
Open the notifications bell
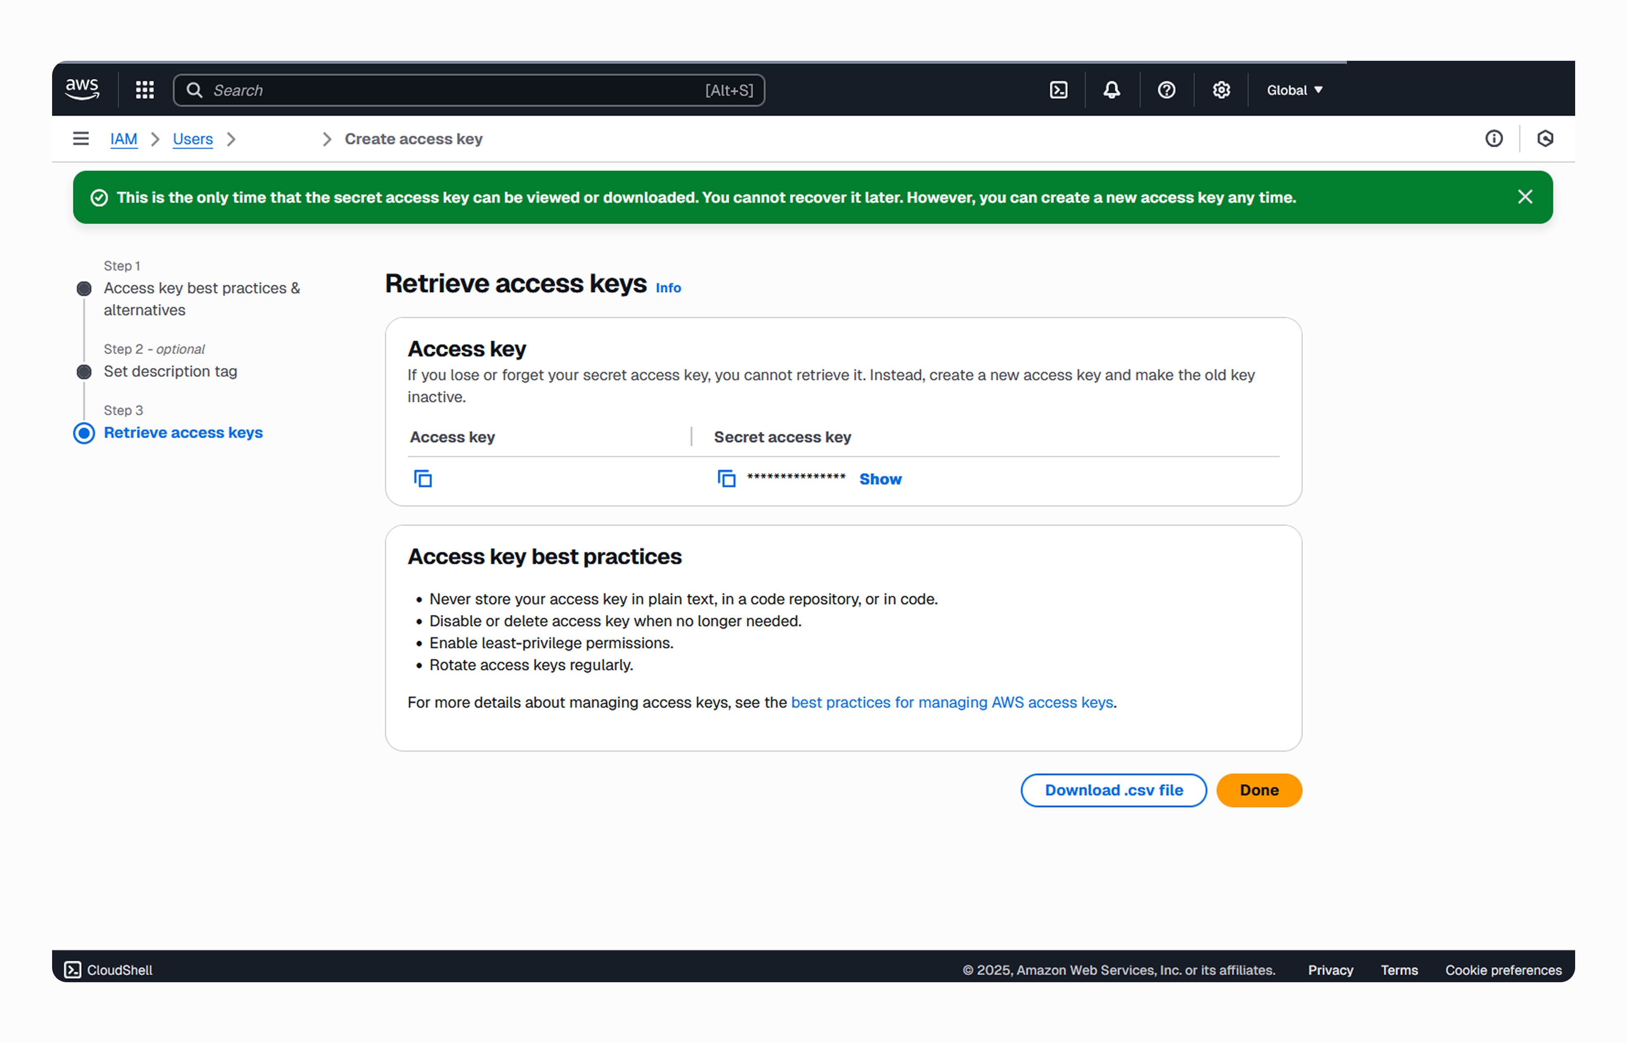pyautogui.click(x=1112, y=90)
